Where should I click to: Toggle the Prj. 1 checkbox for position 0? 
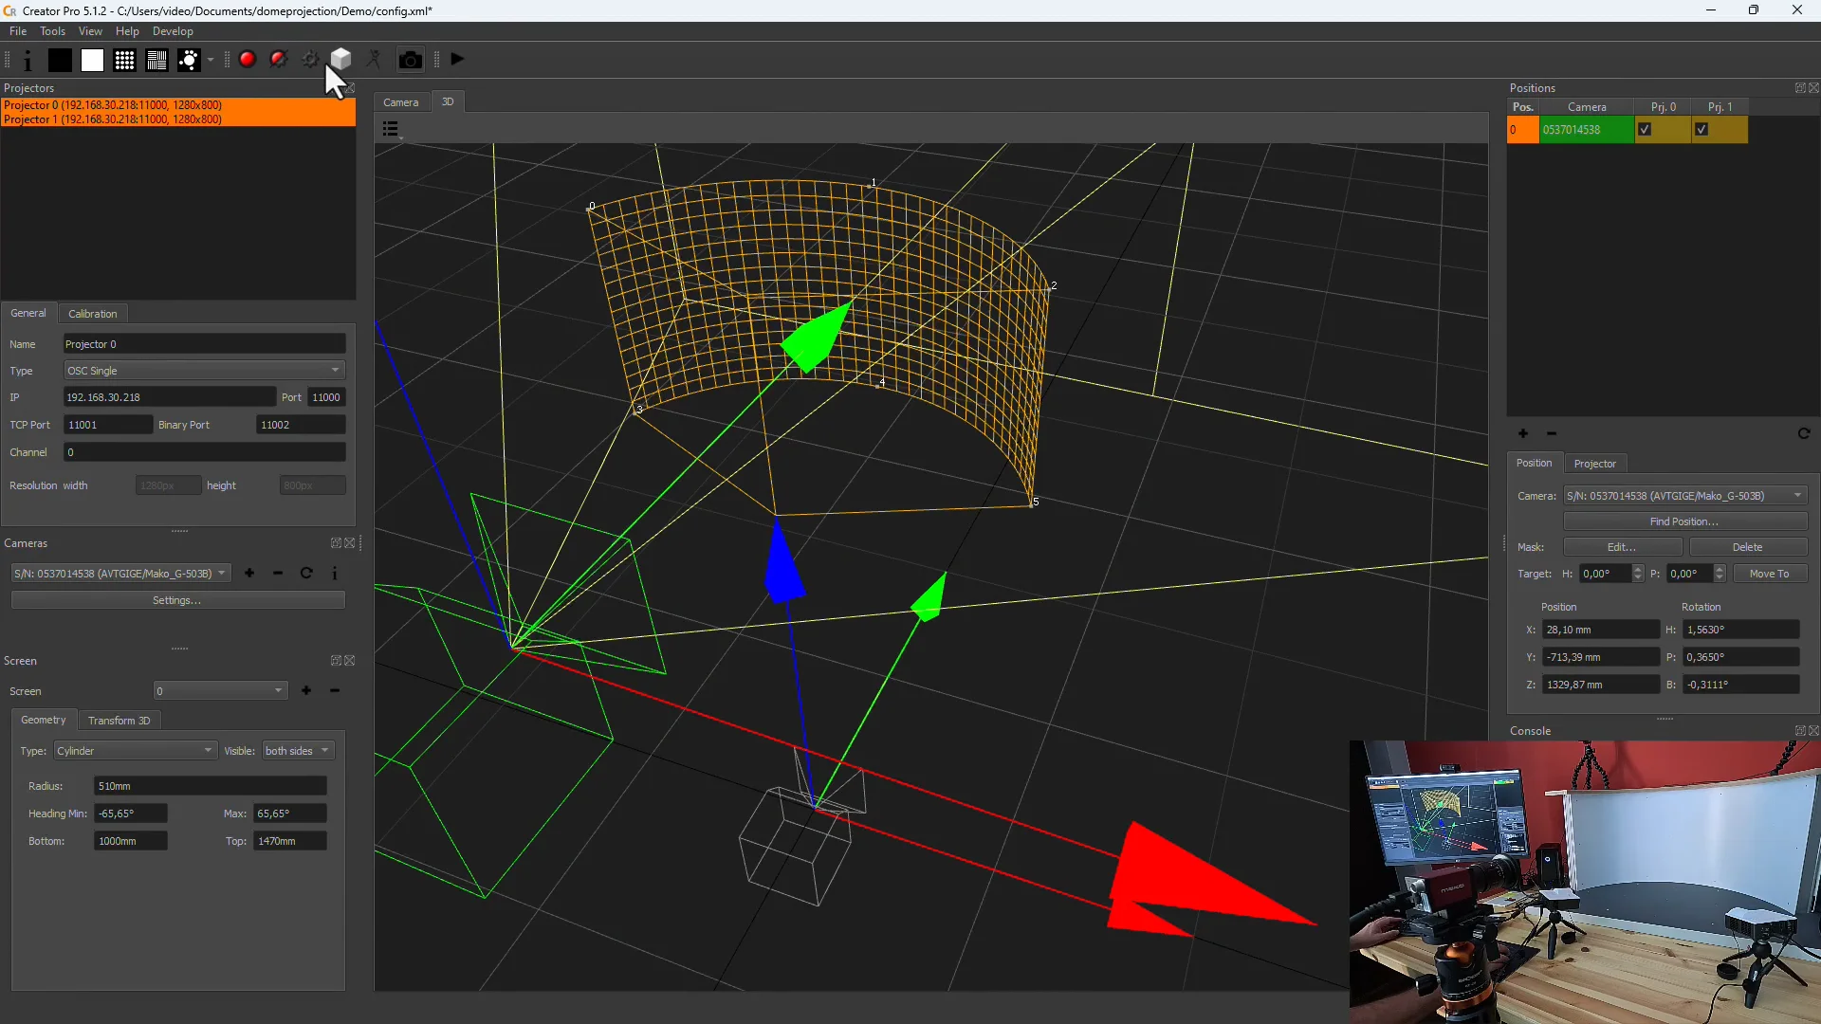coord(1701,130)
